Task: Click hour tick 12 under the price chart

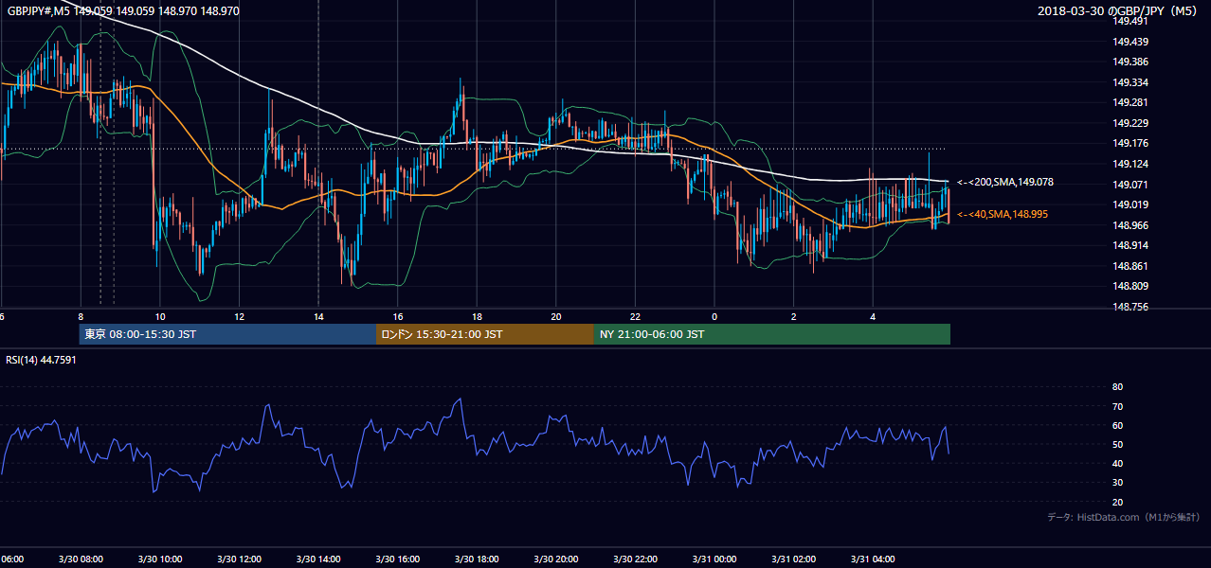Action: tap(239, 317)
